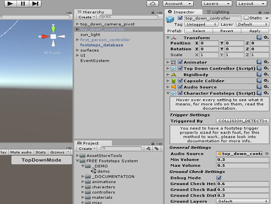
Task: Open the Transform help book icon
Action: [x=259, y=37]
